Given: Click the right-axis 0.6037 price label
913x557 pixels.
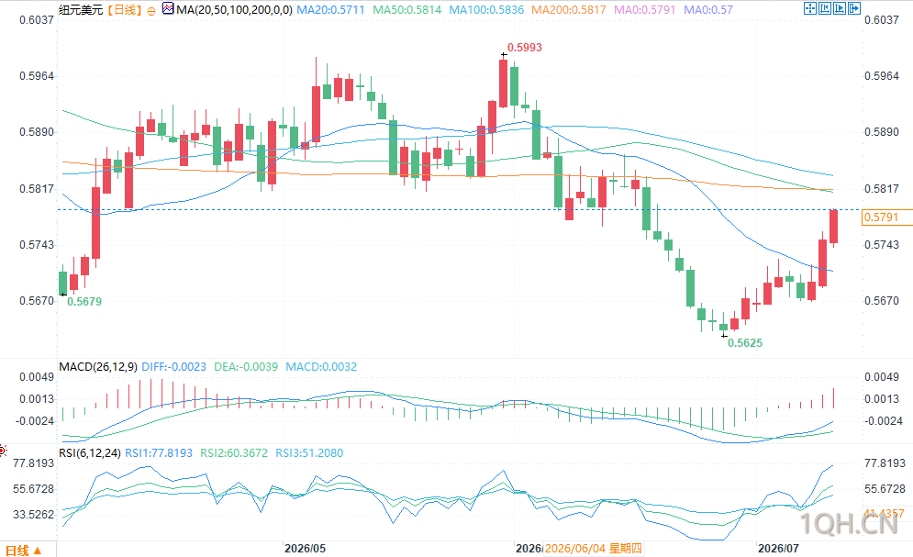Looking at the screenshot, I should click(882, 20).
